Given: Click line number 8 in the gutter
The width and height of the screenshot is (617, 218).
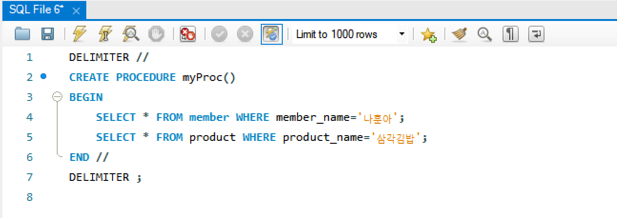Looking at the screenshot, I should [30, 197].
